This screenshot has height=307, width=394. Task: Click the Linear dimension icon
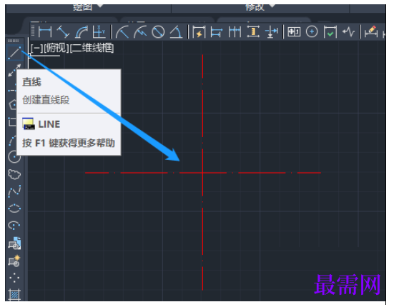click(45, 32)
